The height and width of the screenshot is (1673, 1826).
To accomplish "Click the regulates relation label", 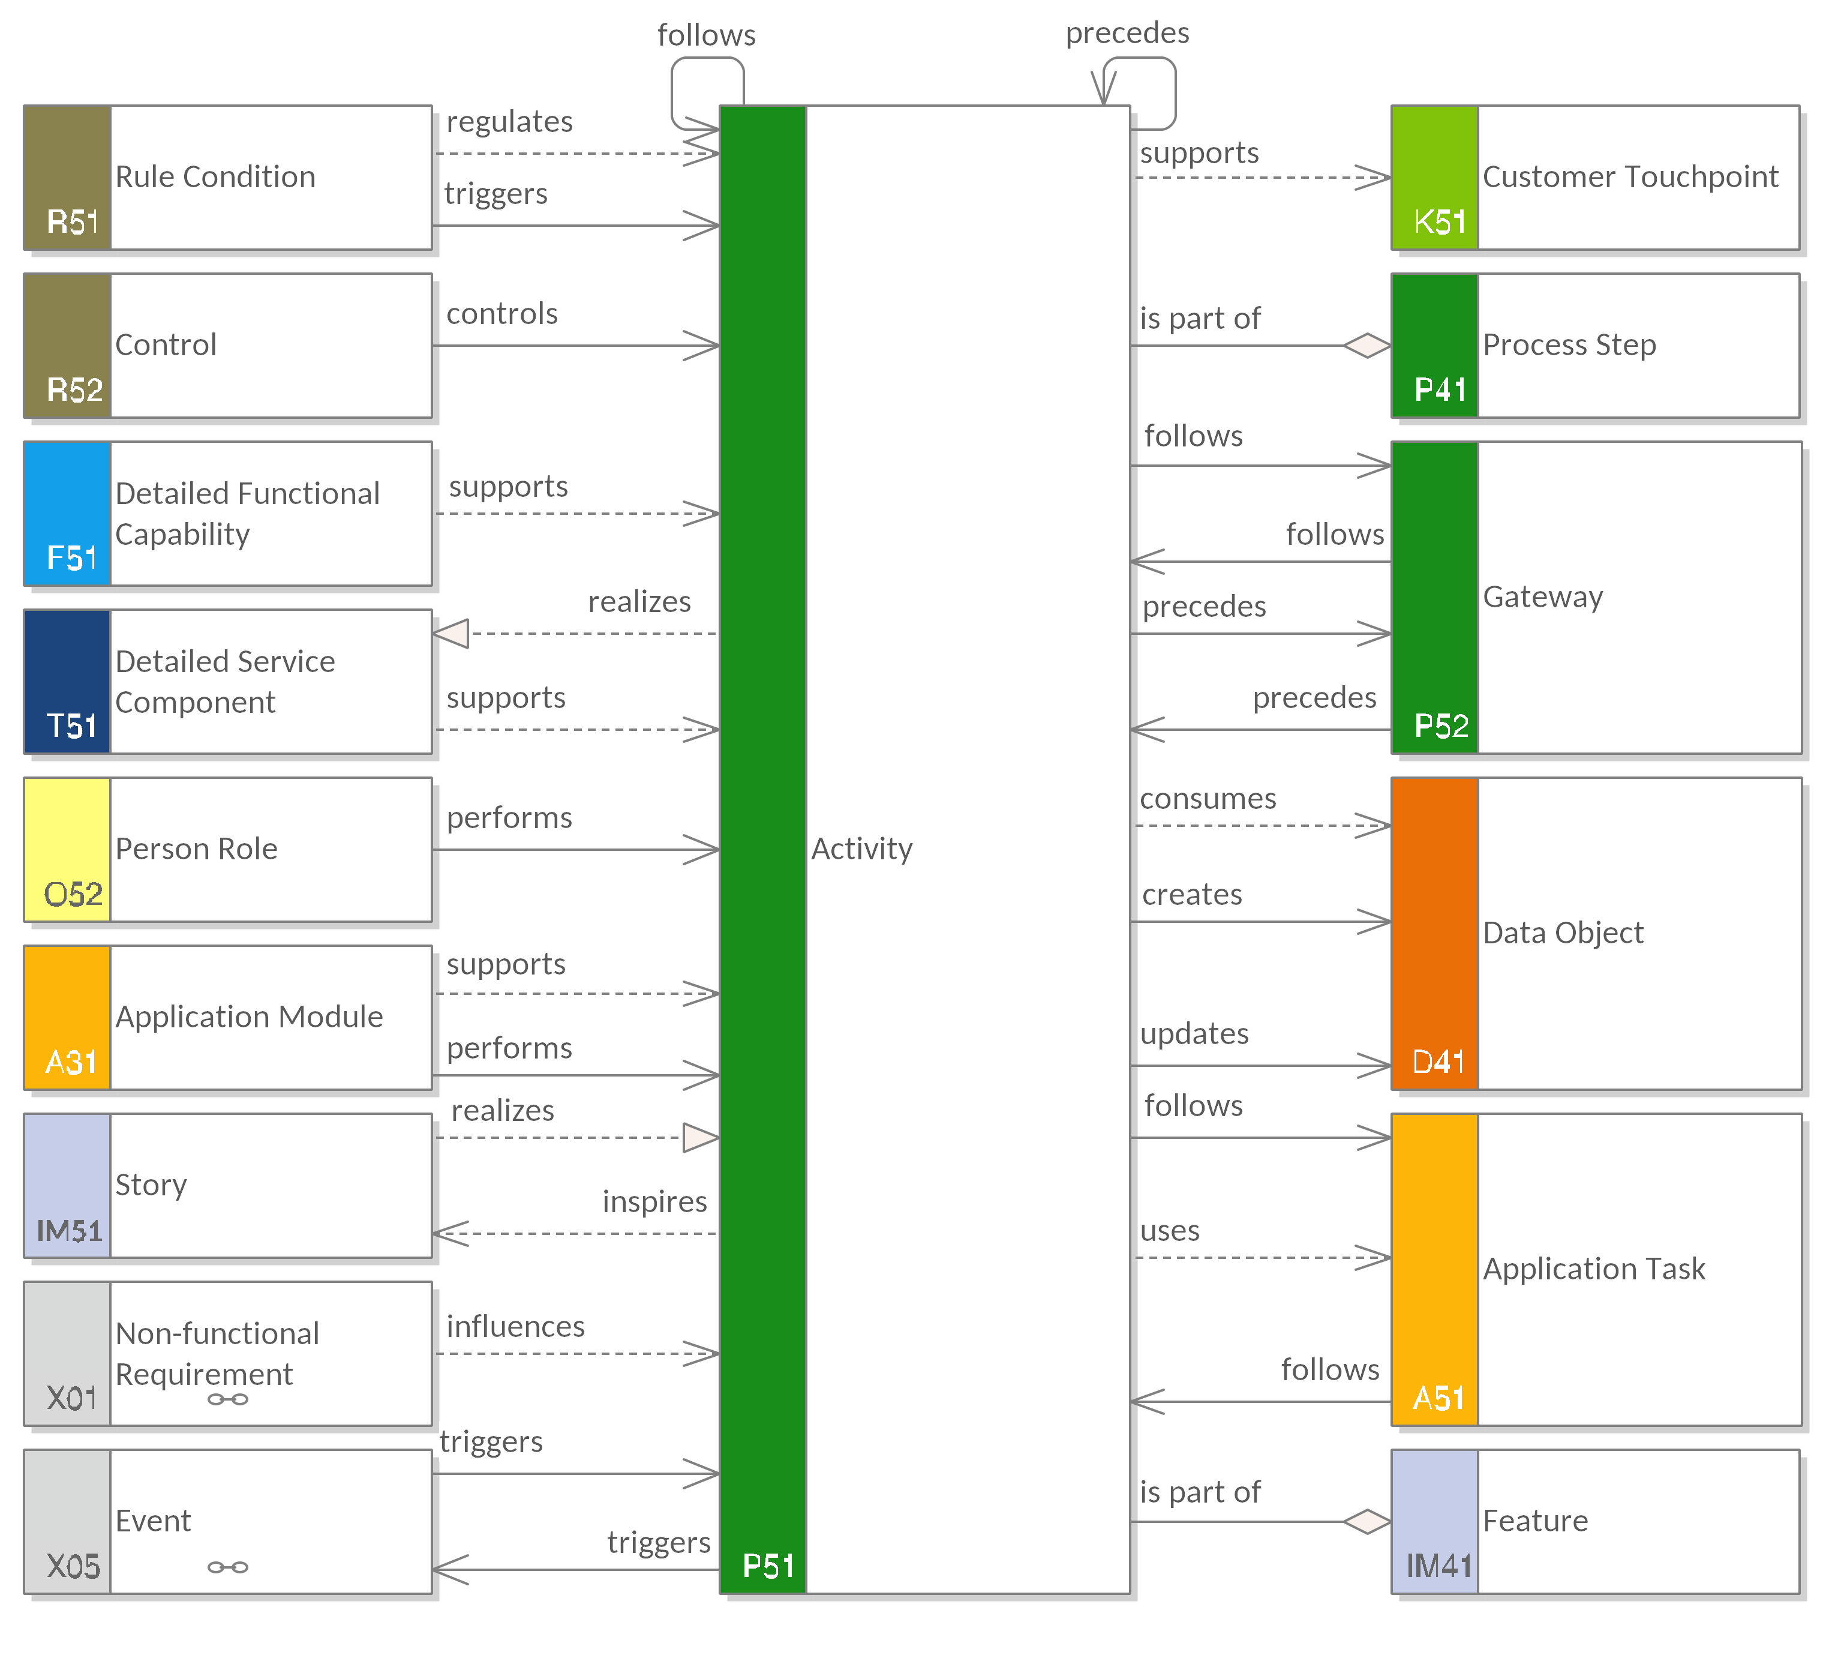I will [x=510, y=122].
